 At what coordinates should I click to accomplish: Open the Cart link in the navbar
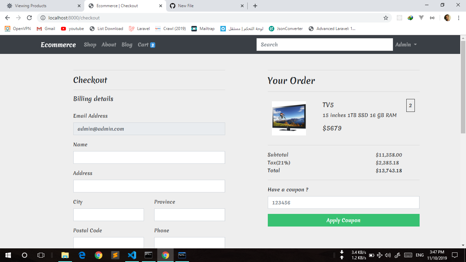[x=146, y=45]
